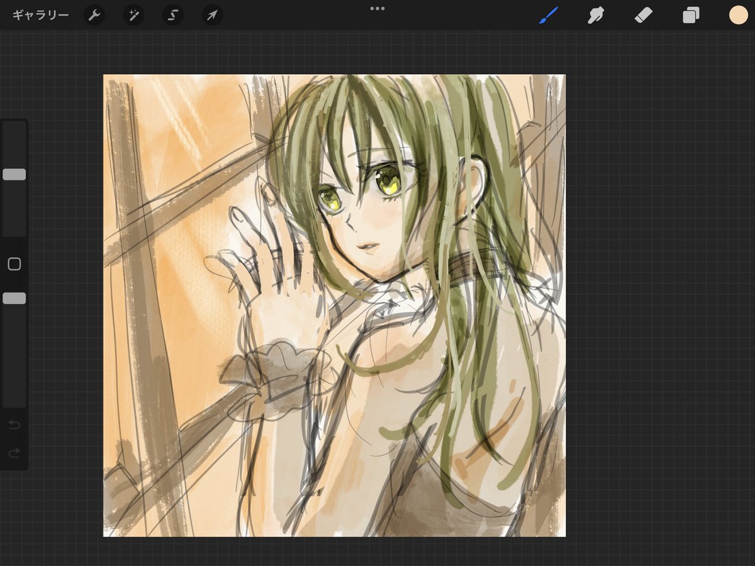755x566 pixels.
Task: Open the peach active color swatch
Action: 738,15
